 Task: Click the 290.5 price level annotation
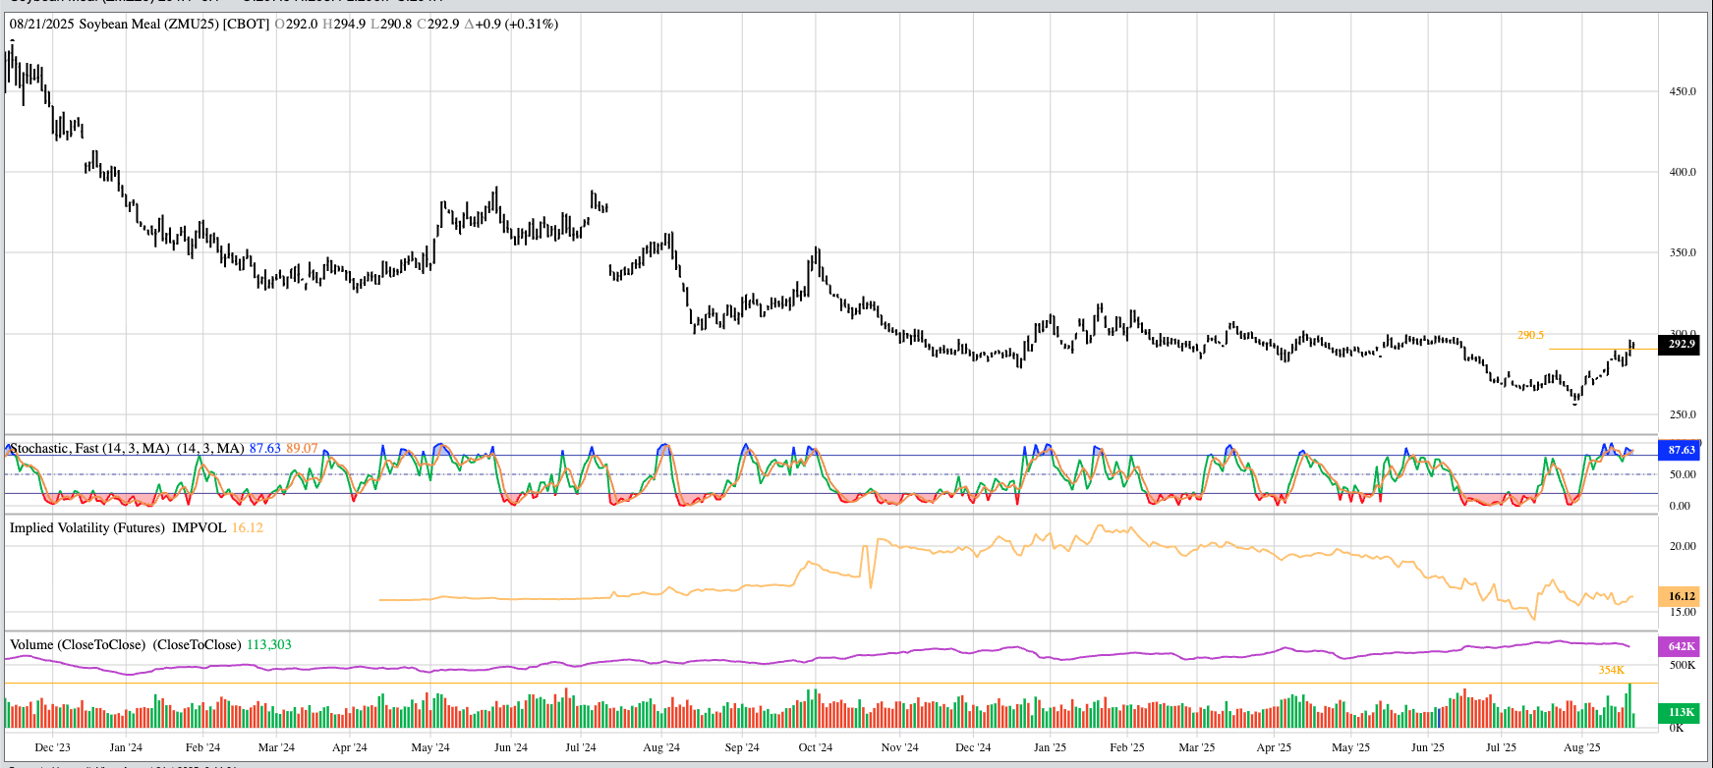click(1530, 336)
